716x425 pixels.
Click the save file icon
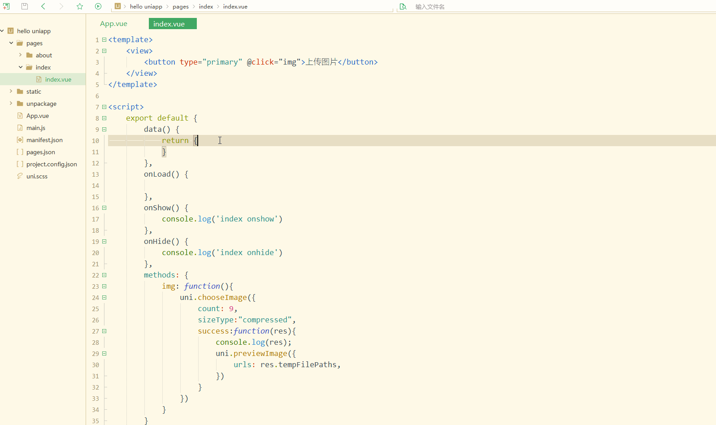click(25, 6)
